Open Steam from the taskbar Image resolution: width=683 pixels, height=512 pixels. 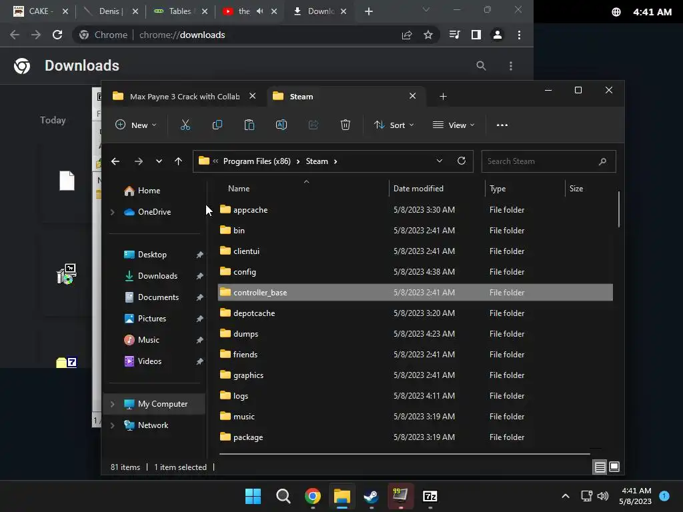click(371, 496)
